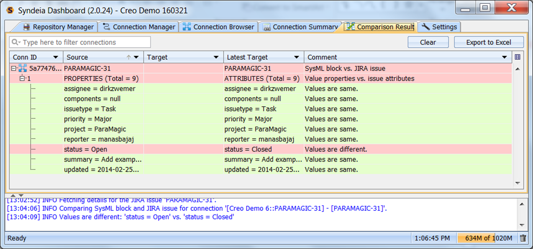Click the column chooser grid icon
Image resolution: width=533 pixels, height=249 pixels.
click(517, 57)
